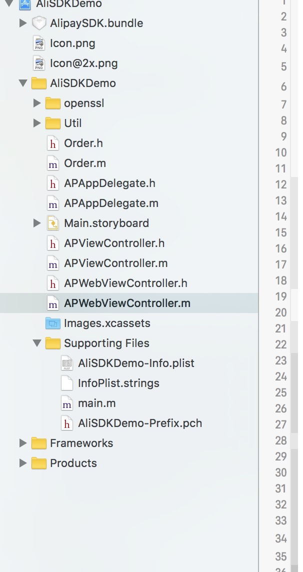Click the Order.m implementation file icon

click(53, 163)
